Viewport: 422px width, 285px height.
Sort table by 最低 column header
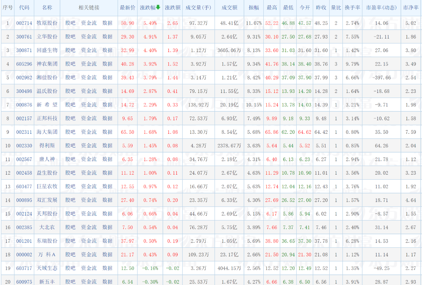point(288,8)
